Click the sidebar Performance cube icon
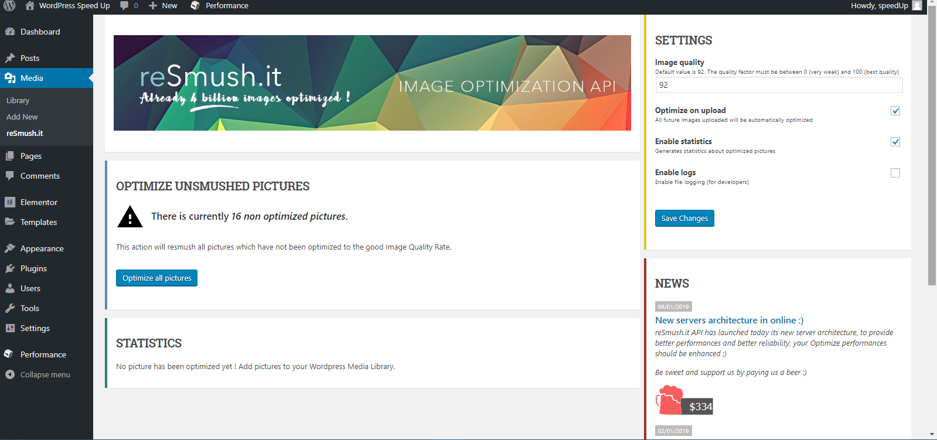The width and height of the screenshot is (937, 440). [x=8, y=354]
